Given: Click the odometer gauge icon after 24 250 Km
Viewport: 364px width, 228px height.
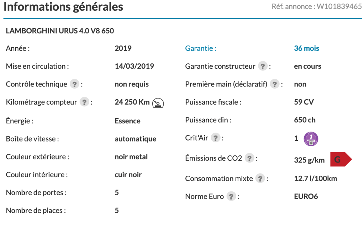Looking at the screenshot, I should tap(158, 103).
